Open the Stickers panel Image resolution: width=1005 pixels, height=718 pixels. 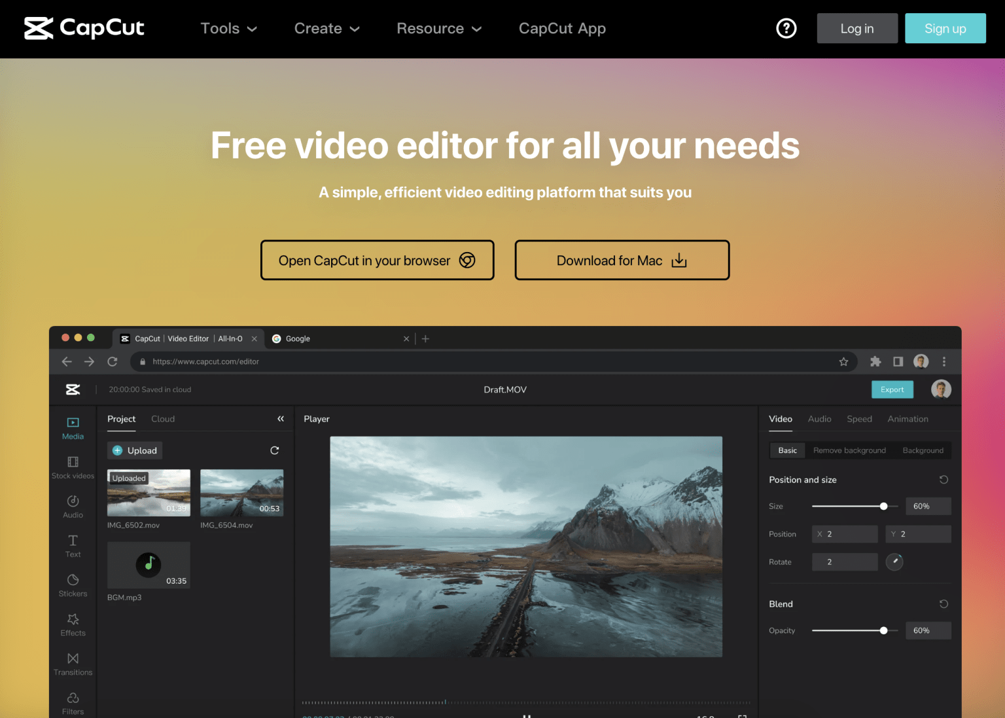(x=72, y=584)
